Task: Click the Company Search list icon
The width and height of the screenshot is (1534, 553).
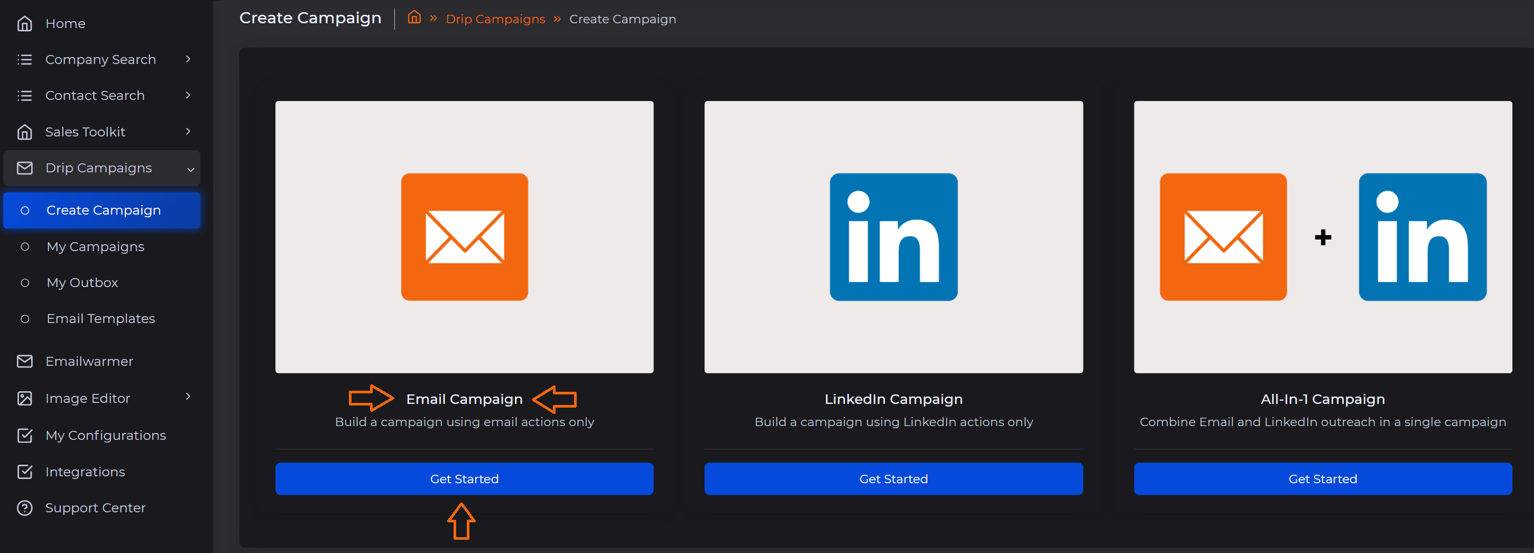Action: click(x=24, y=60)
